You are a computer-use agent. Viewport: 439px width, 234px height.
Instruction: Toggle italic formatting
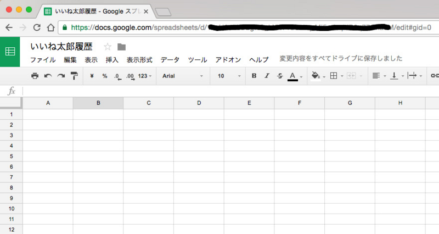point(267,76)
